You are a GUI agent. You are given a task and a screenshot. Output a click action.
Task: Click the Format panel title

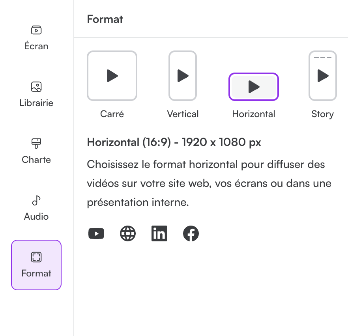[x=105, y=19]
